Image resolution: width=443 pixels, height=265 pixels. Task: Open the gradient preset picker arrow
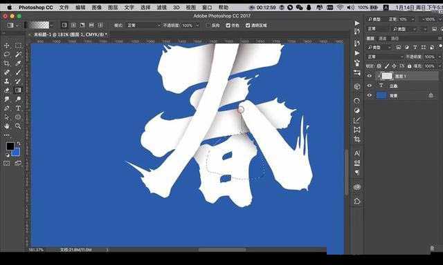[x=51, y=26]
